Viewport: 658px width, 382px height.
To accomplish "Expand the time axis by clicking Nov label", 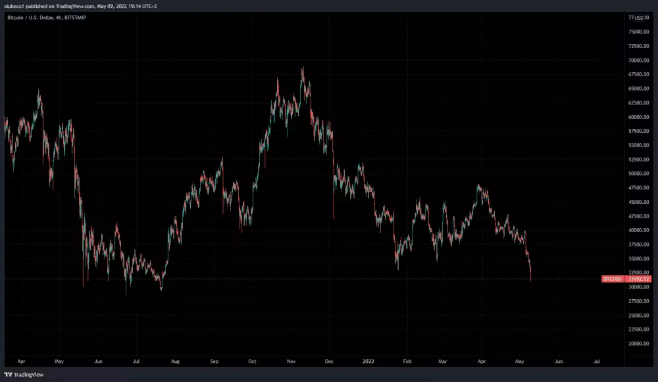I will click(x=291, y=361).
